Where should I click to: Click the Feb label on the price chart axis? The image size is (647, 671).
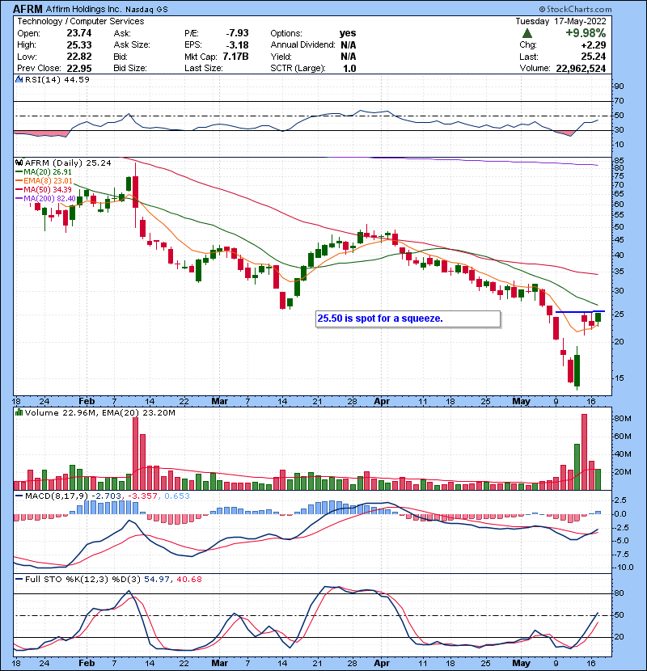click(x=87, y=402)
